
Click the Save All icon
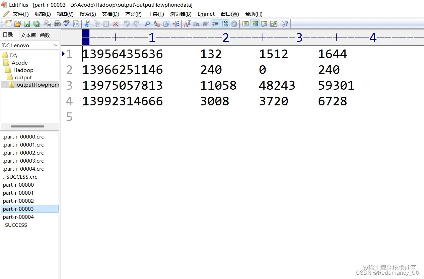point(37,24)
